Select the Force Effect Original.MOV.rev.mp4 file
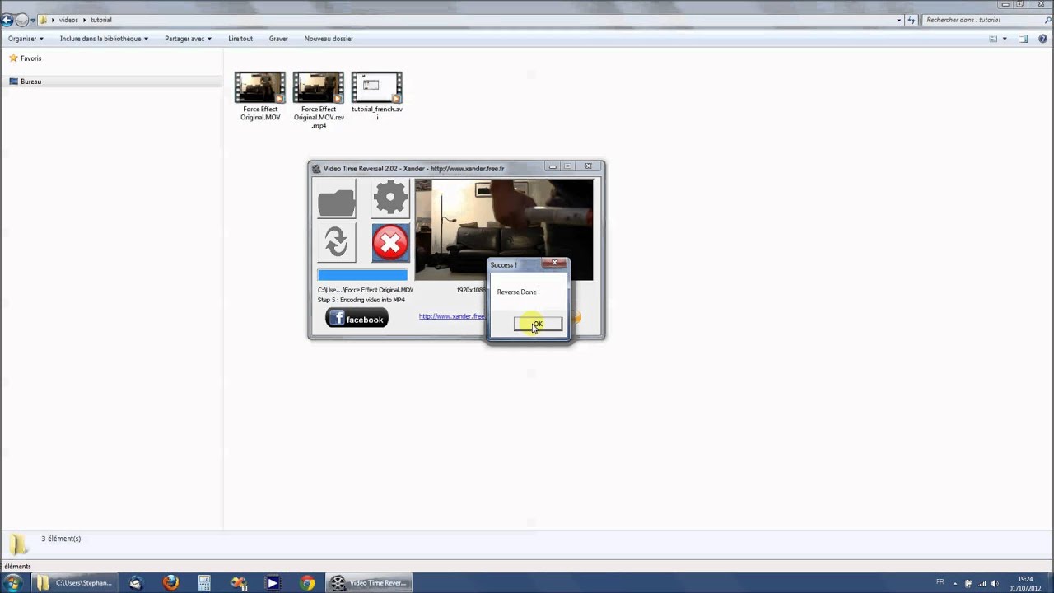Screen dimensions: 1054x593 [319, 100]
